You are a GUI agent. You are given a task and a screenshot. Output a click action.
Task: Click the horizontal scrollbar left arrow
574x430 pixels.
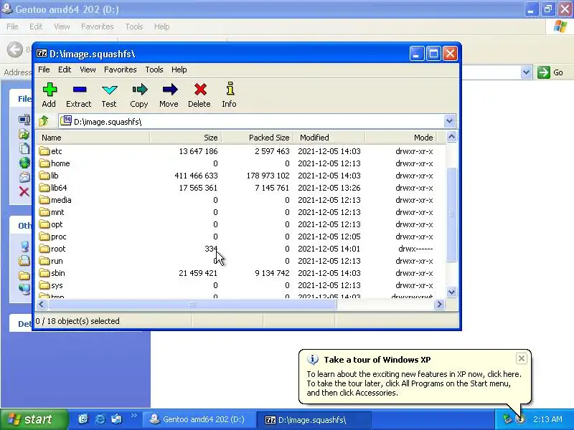coord(41,304)
